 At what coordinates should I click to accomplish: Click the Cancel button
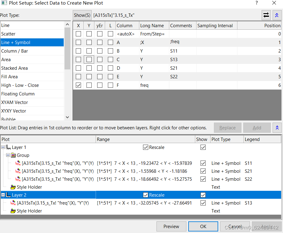235,226
